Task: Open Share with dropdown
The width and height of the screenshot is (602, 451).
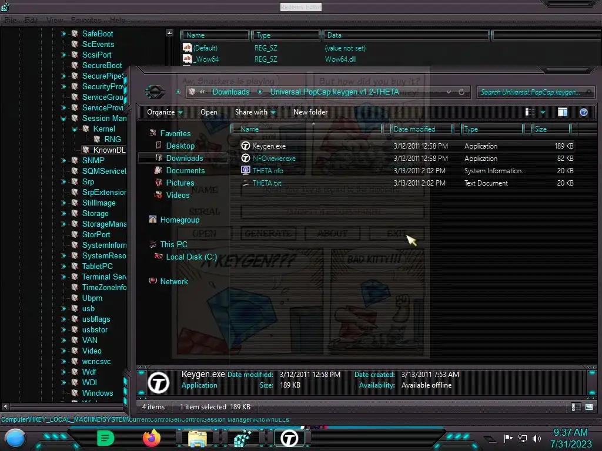Action: pyautogui.click(x=255, y=112)
